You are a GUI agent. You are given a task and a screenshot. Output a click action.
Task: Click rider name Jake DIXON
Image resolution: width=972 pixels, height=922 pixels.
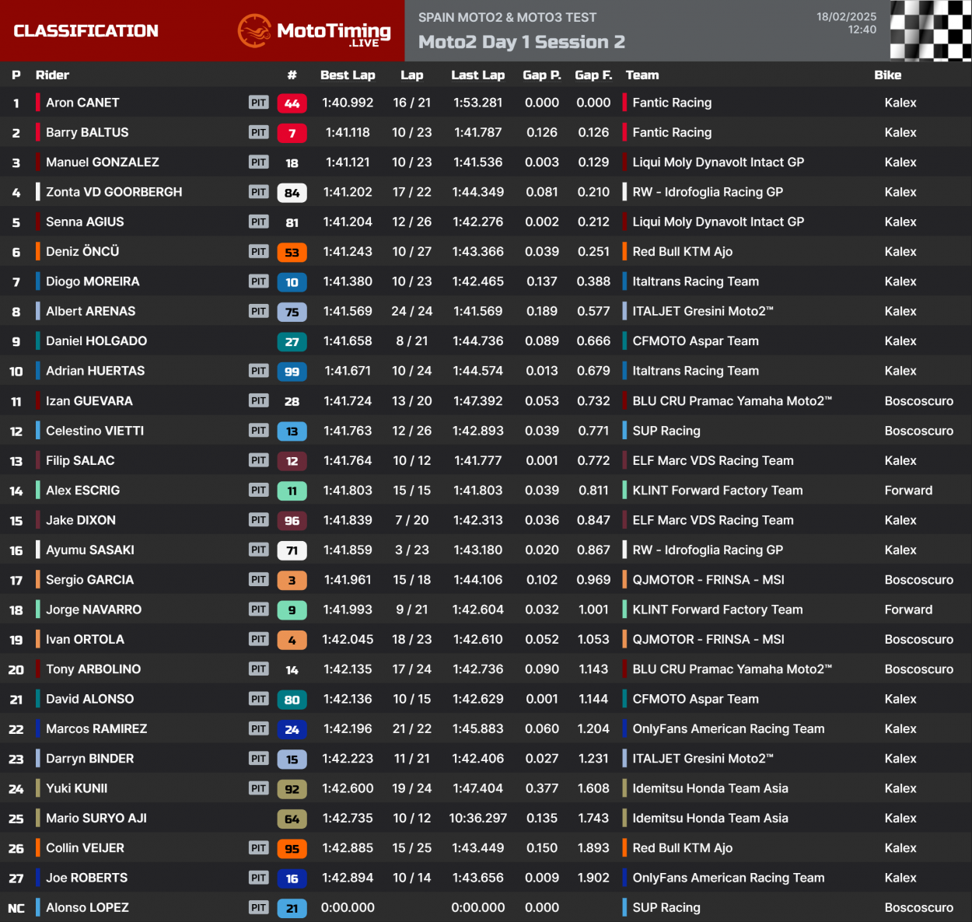click(80, 520)
